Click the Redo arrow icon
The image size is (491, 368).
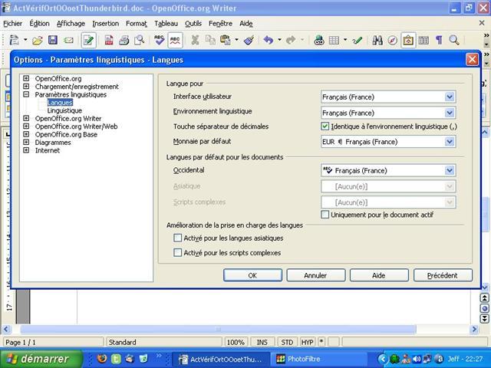[291, 40]
